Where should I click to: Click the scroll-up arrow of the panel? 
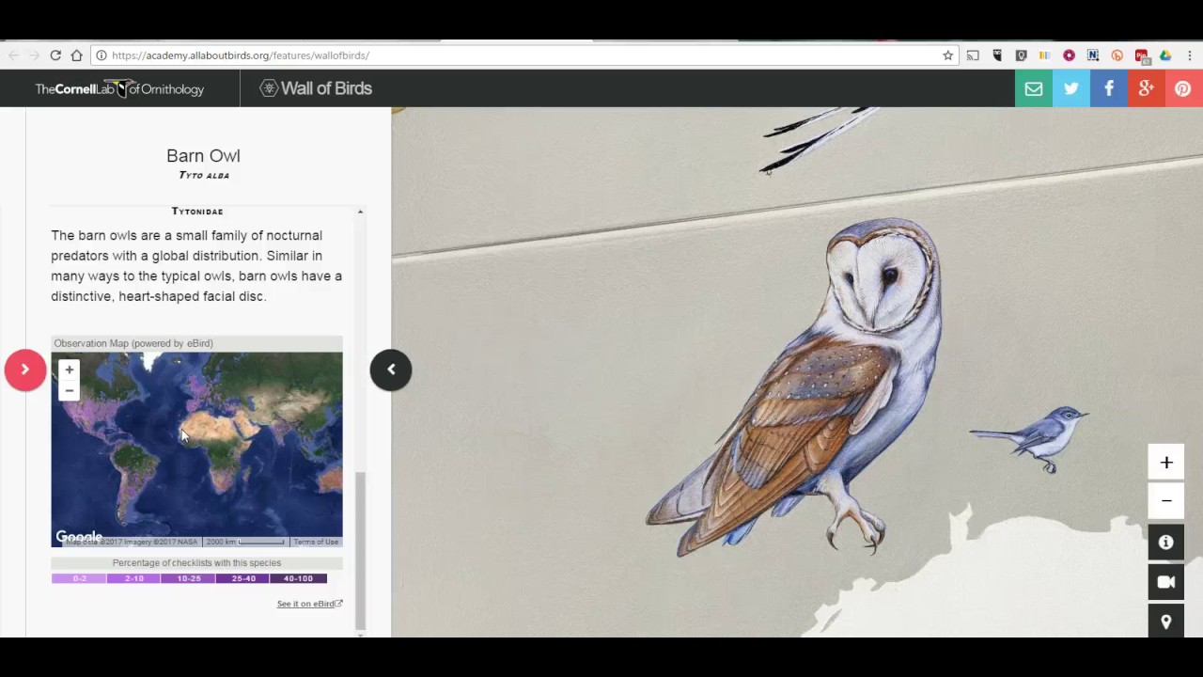360,212
